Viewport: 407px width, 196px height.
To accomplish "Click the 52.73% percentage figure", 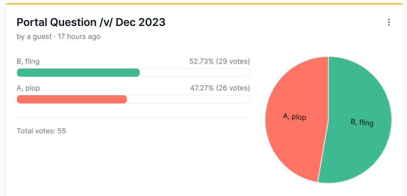I will tap(201, 62).
